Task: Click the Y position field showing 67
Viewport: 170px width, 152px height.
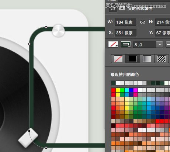Action: (x=162, y=33)
